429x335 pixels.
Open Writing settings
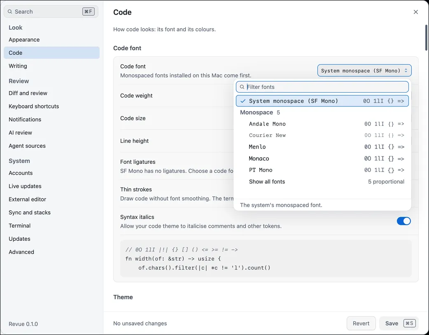pos(51,66)
